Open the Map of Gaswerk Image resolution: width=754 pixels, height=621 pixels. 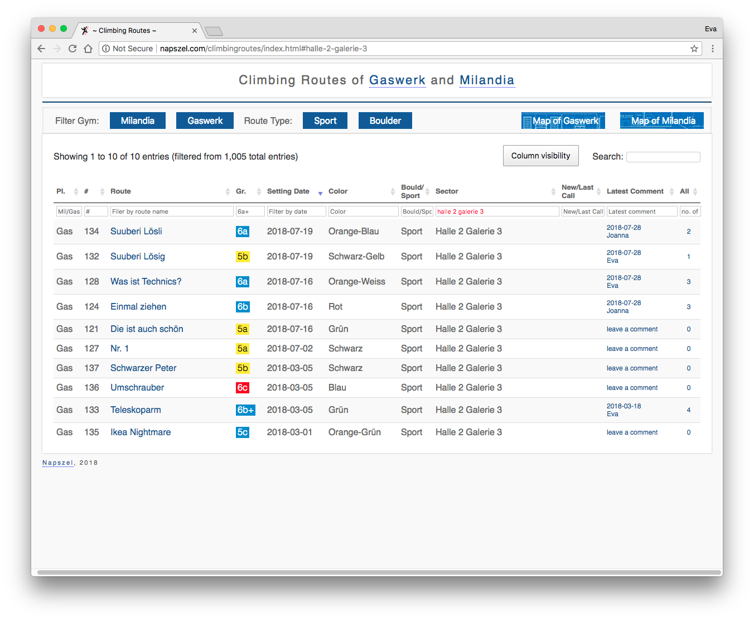coord(563,121)
